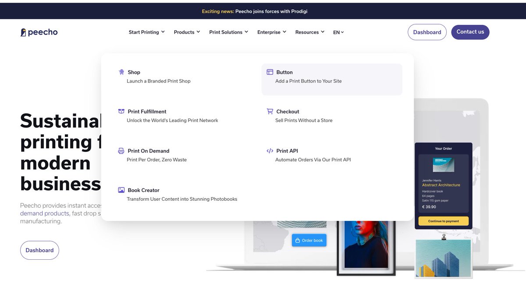Open the Start Printing menu
The image size is (526, 286).
point(146,32)
